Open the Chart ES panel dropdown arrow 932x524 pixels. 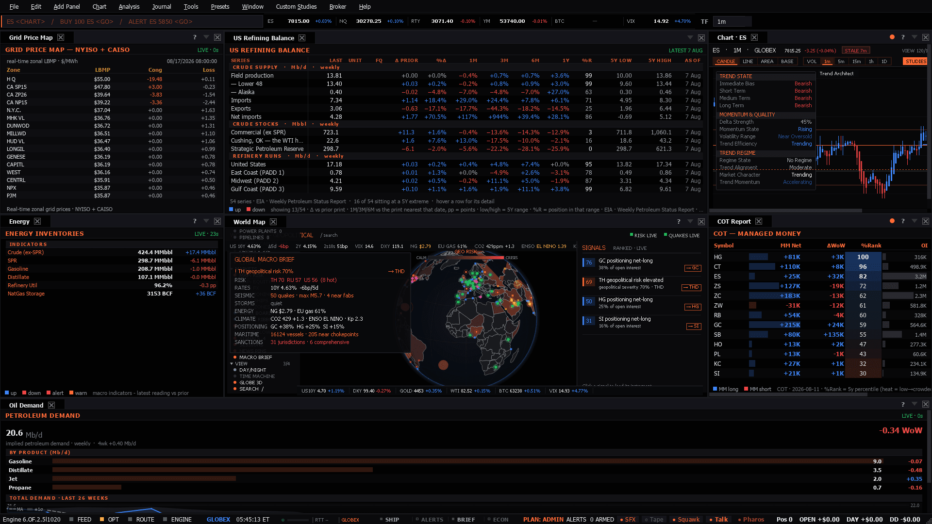tap(915, 37)
